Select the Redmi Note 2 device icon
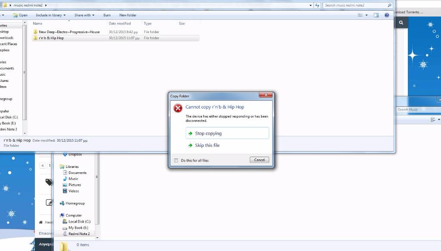 [65, 234]
